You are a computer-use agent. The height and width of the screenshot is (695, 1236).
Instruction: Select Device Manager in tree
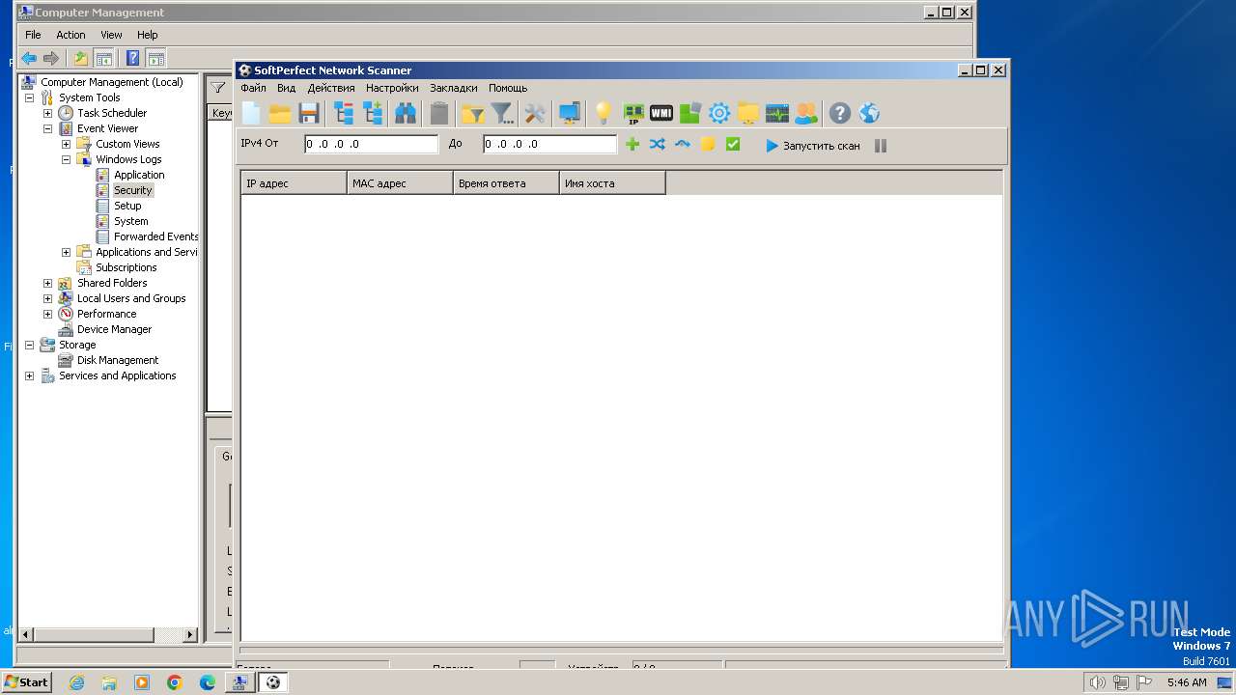[x=114, y=329]
